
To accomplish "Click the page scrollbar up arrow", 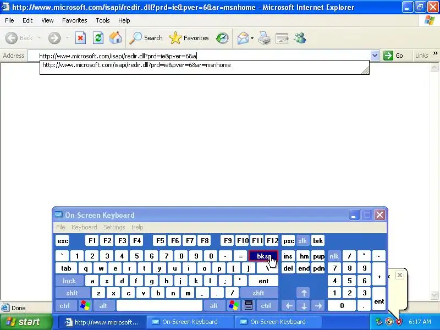I will click(434, 67).
